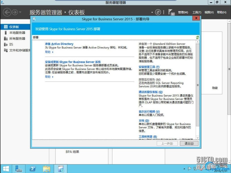The height and width of the screenshot is (173, 231).
Task: Open the 通话质量仪表板 (Q) link
Action: [x=150, y=92]
